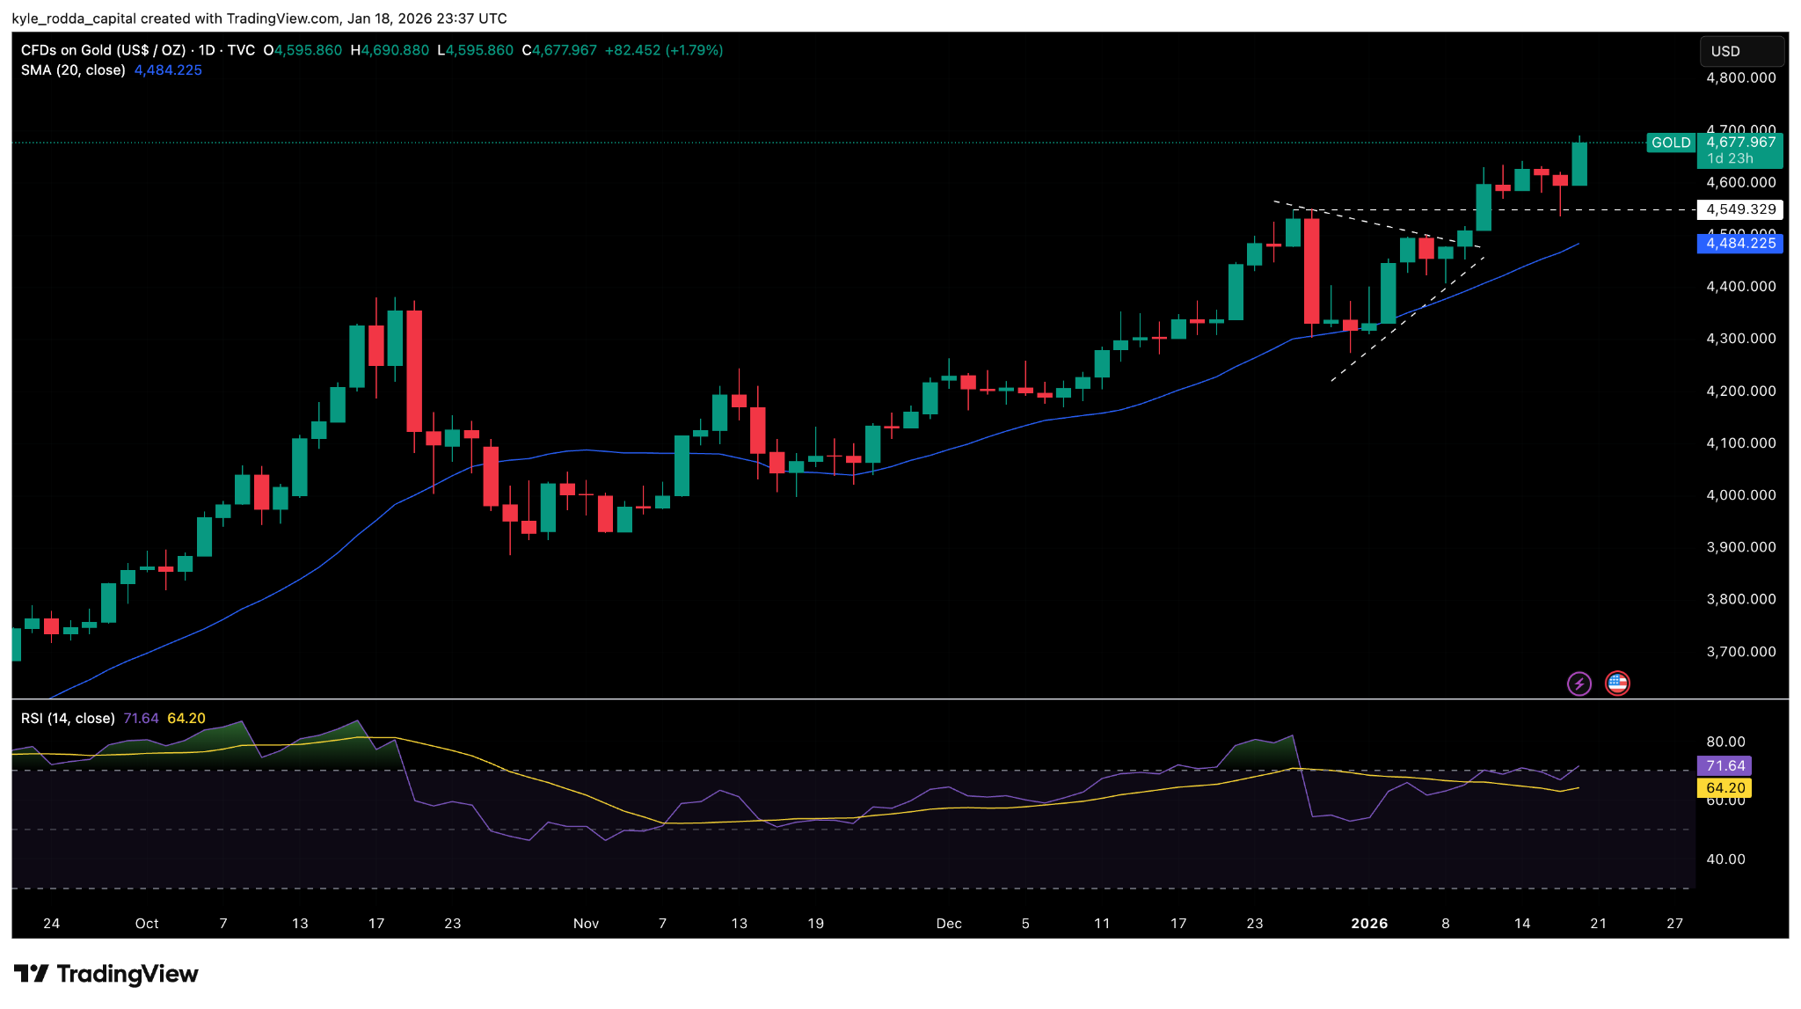Viewport: 1801px width, 1009px height.
Task: Click the purple lightning bolt event icon
Action: [x=1579, y=684]
